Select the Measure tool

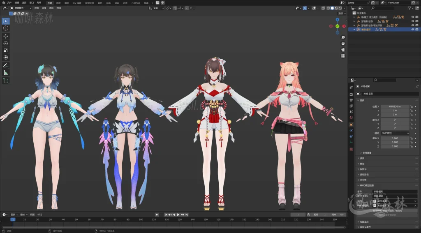point(6,73)
